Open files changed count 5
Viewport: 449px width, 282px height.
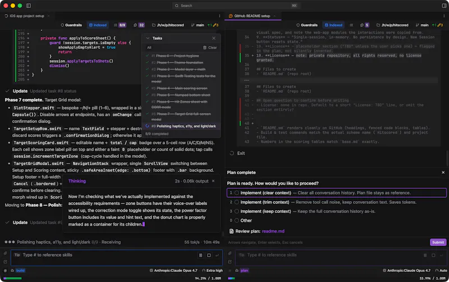[x=364, y=25]
